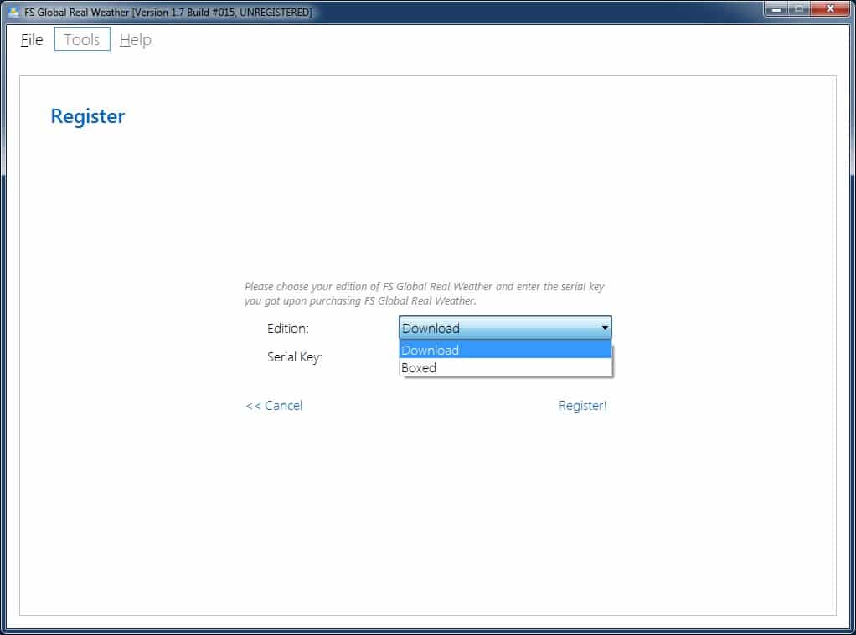Click the FS Global Real Weather title bar icon

click(13, 12)
